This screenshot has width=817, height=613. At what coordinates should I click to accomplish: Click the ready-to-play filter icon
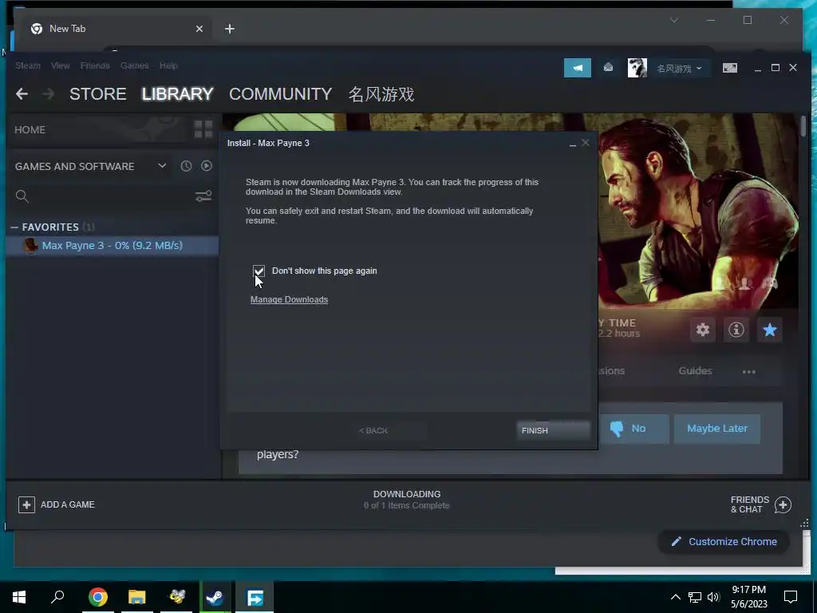pos(207,166)
